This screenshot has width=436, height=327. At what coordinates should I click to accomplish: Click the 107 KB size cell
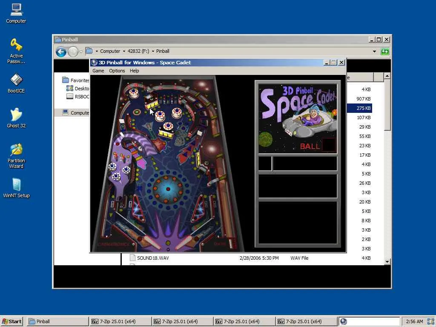click(x=364, y=118)
